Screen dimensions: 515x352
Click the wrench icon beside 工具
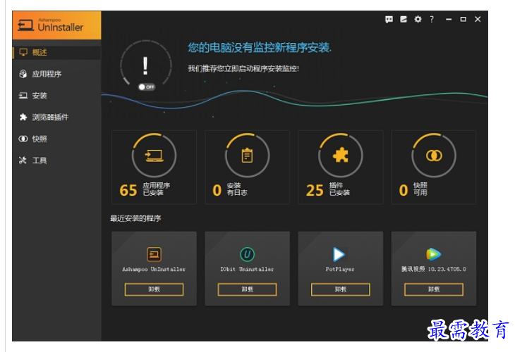(x=23, y=161)
